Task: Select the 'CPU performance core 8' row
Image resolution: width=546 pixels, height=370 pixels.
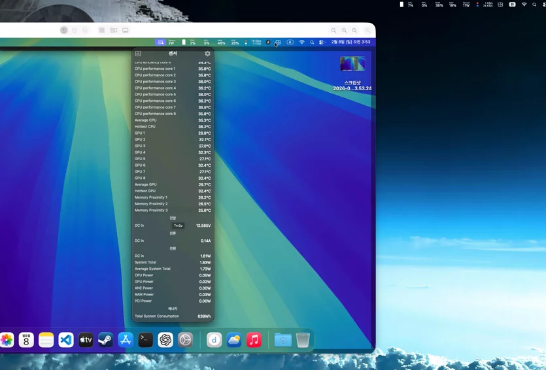Action: coord(173,114)
